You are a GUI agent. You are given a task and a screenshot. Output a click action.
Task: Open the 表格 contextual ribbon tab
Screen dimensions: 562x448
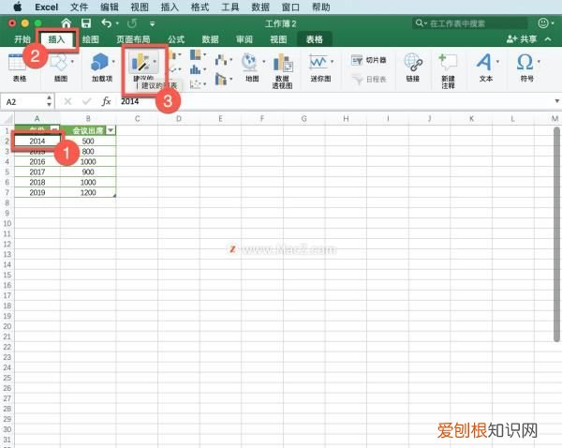coord(315,39)
